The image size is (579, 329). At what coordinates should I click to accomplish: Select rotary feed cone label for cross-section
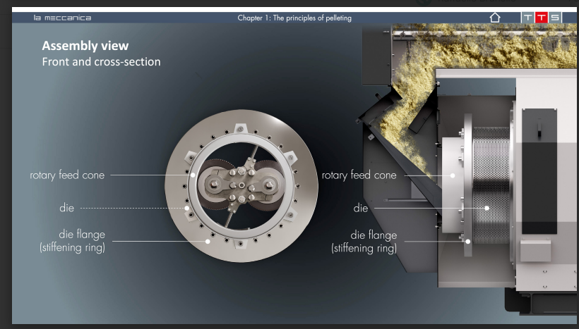[x=359, y=175]
